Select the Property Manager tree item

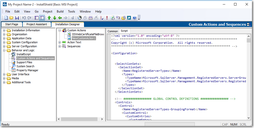tap(27, 70)
